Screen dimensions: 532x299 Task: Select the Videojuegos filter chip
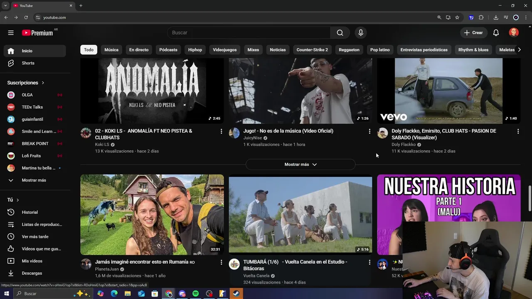coord(225,50)
